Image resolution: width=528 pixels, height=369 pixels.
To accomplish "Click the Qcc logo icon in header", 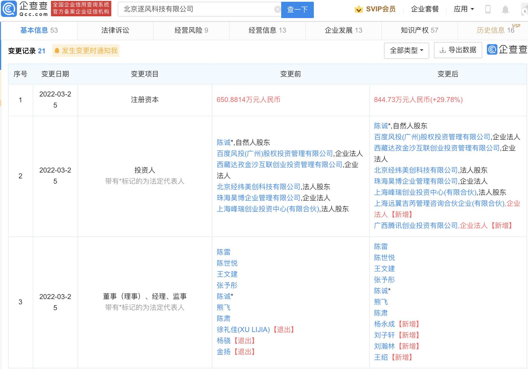I will pyautogui.click(x=9, y=9).
